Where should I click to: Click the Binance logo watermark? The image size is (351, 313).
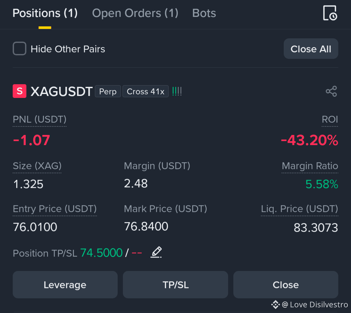(276, 305)
